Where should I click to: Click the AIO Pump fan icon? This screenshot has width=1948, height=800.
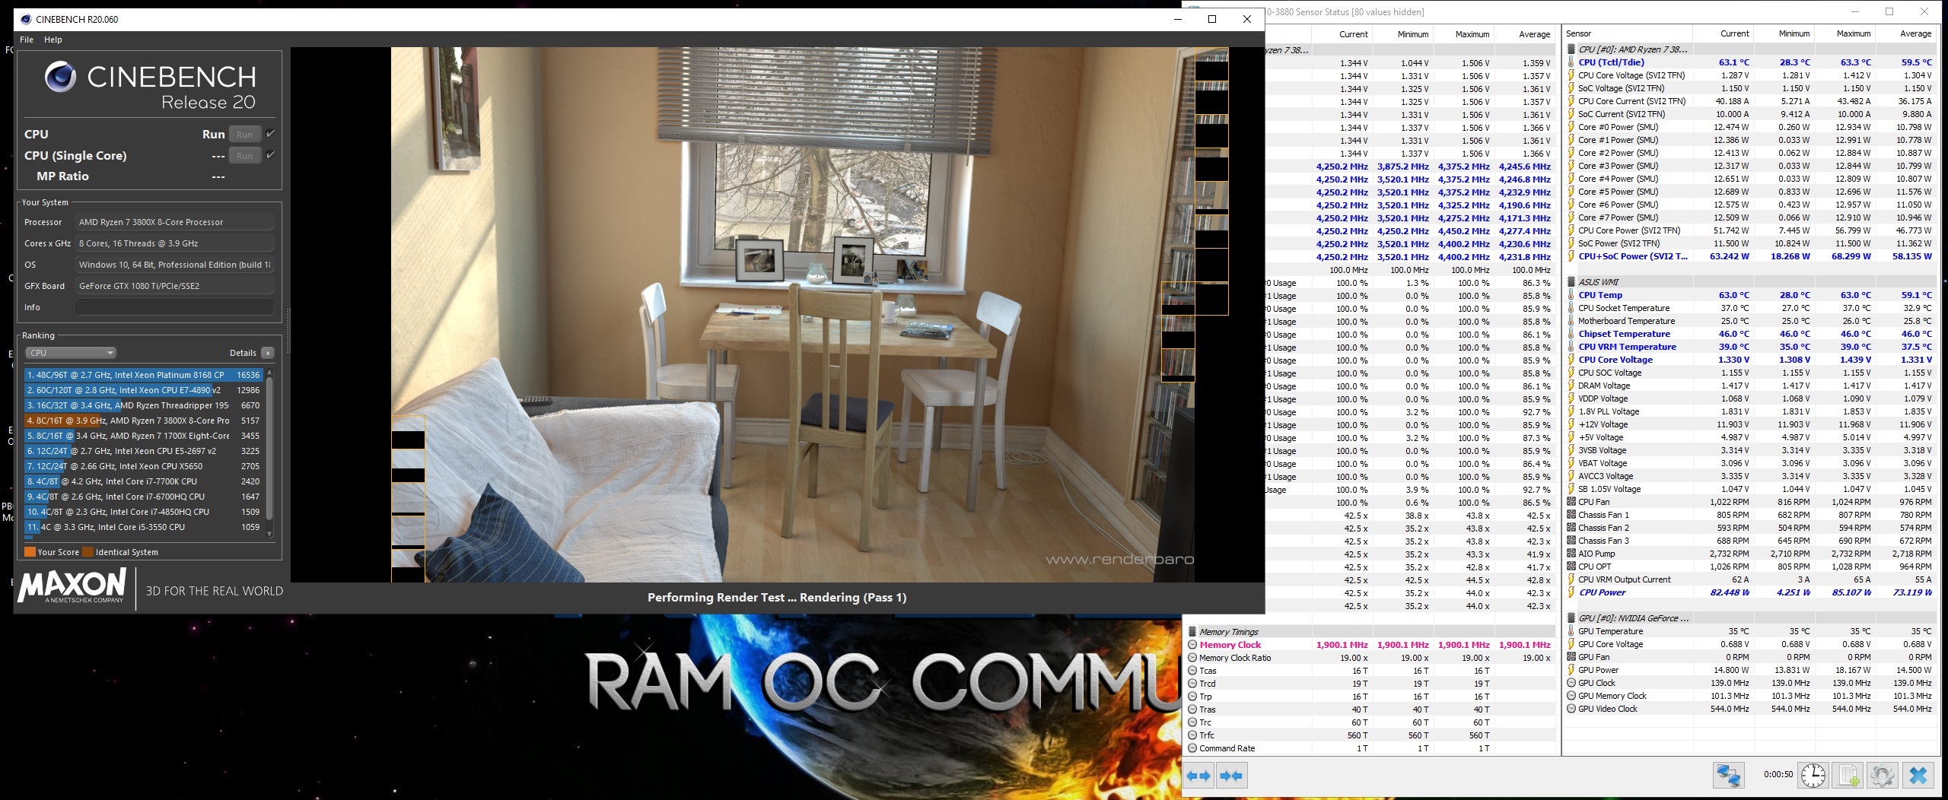coord(1571,554)
